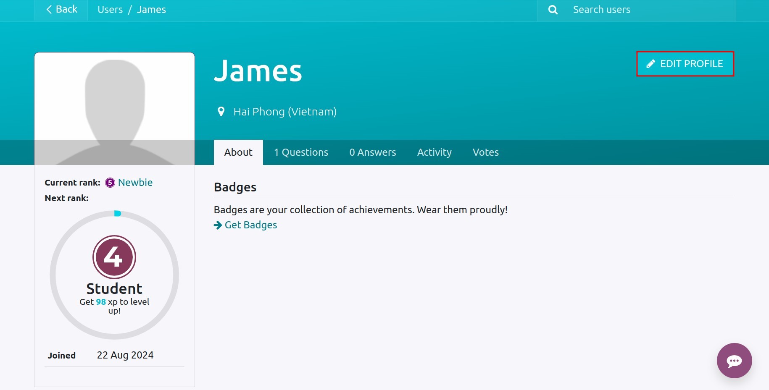Click the circular XP progress ring
The width and height of the screenshot is (769, 390).
114,275
